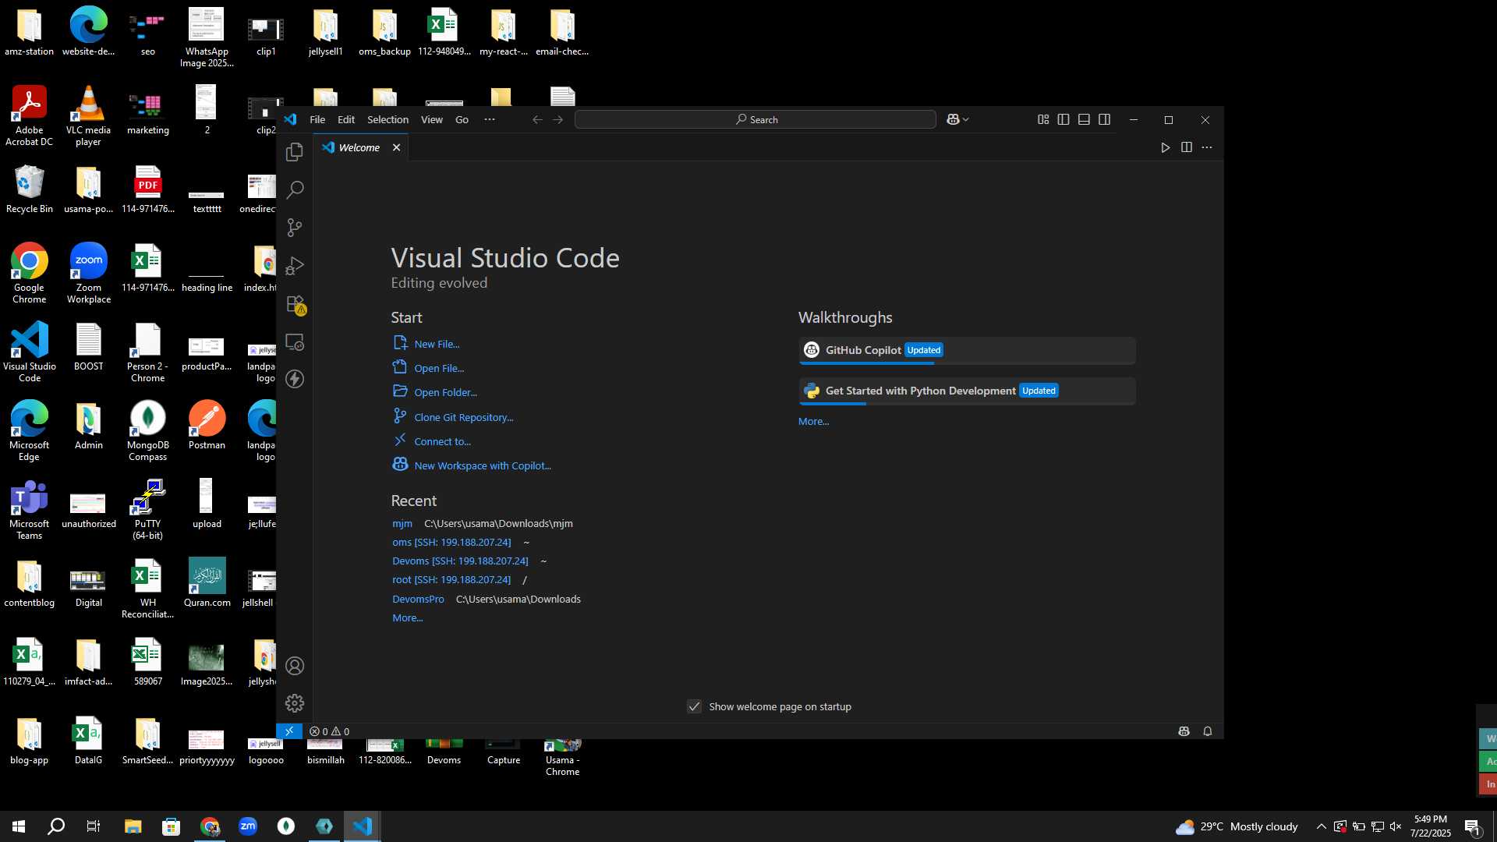Click the taskbar search magnifier
The image size is (1497, 842).
[x=56, y=826]
